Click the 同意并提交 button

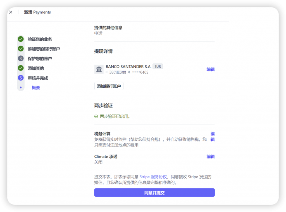[x=154, y=192]
